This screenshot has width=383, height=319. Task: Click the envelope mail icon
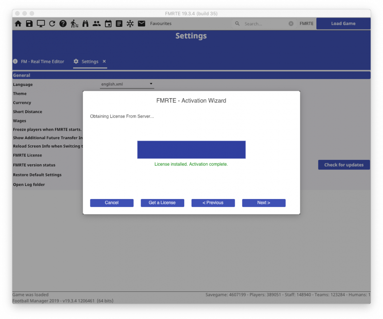[141, 24]
